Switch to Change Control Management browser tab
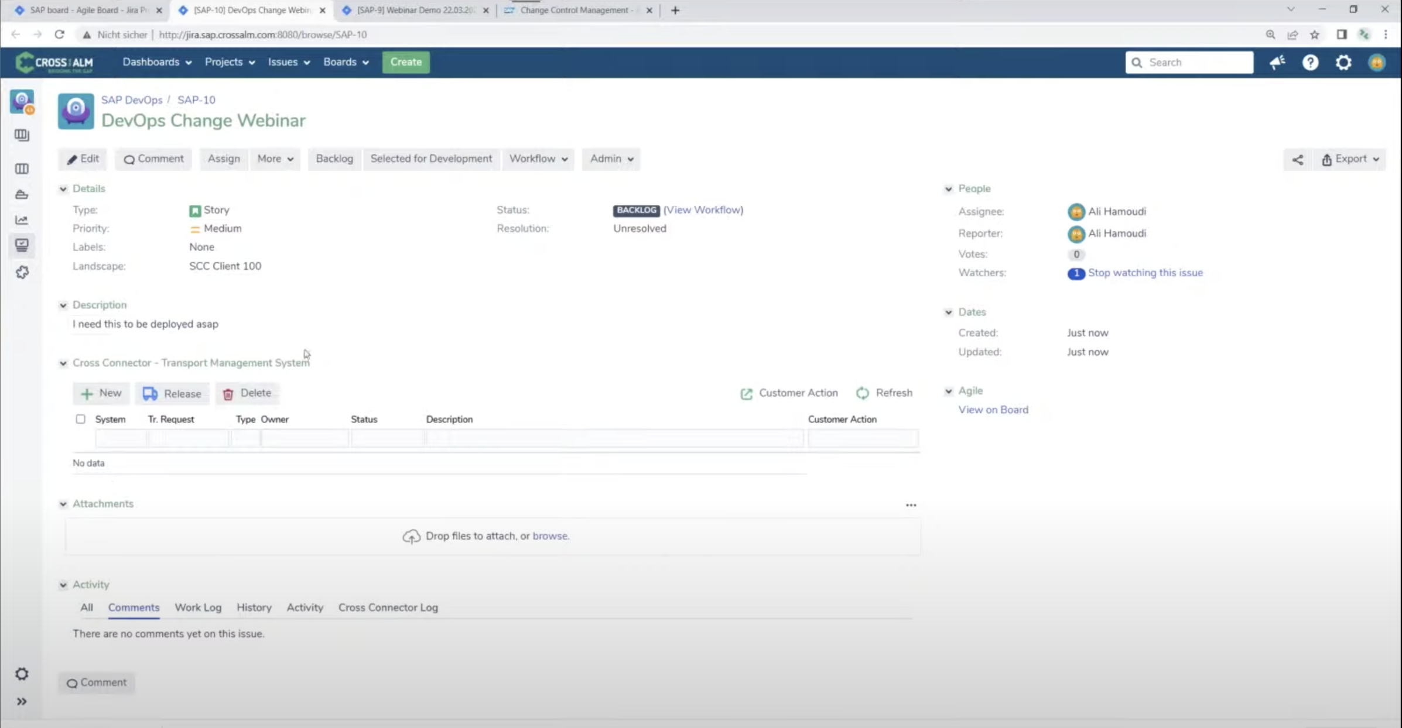The image size is (1402, 728). point(577,10)
